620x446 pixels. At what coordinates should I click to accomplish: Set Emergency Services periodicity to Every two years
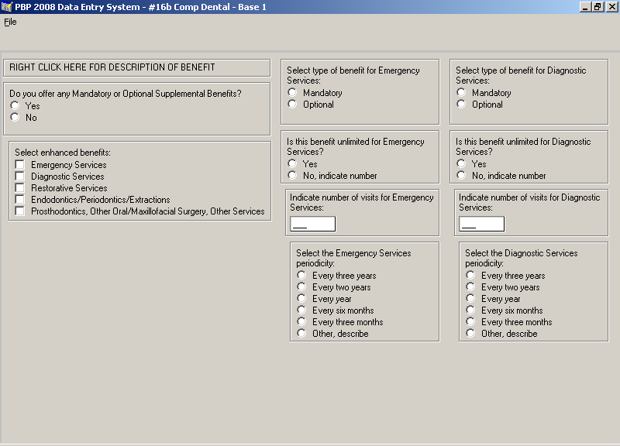[x=301, y=286]
